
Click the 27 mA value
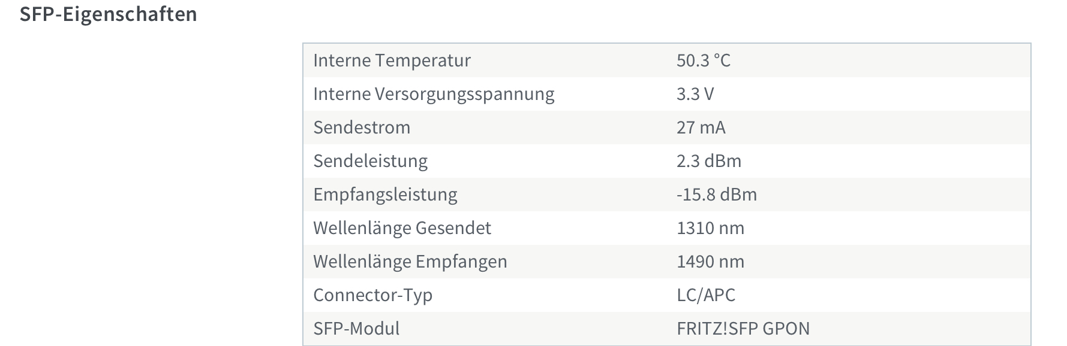pos(701,128)
